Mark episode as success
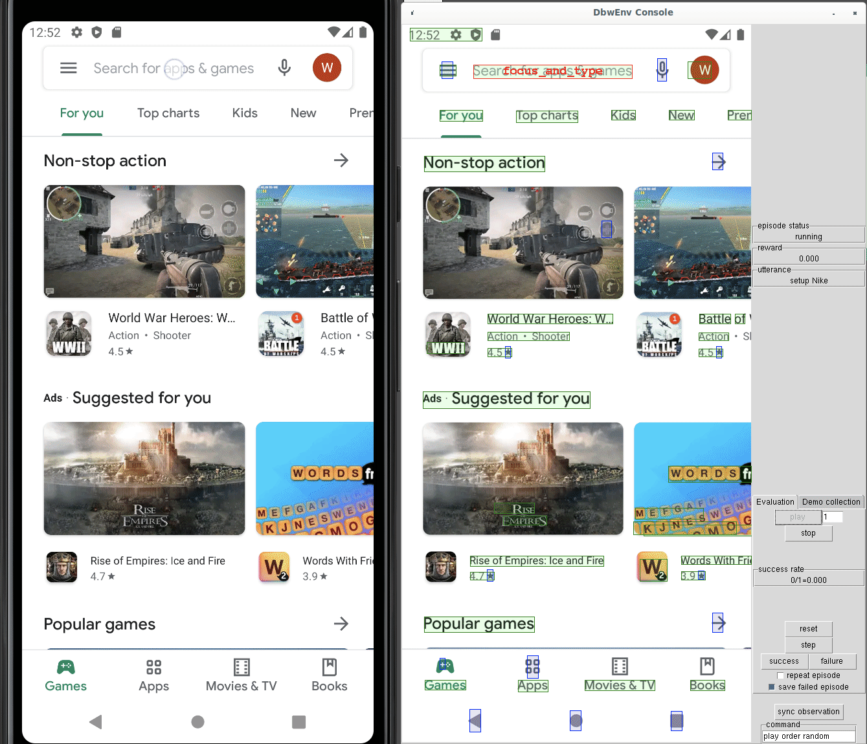The width and height of the screenshot is (867, 744). click(784, 661)
